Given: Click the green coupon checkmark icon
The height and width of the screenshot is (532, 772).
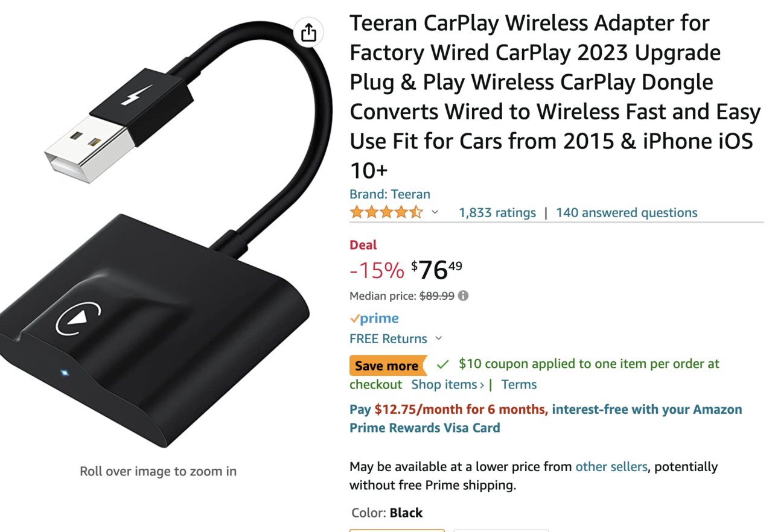Looking at the screenshot, I should click(443, 364).
